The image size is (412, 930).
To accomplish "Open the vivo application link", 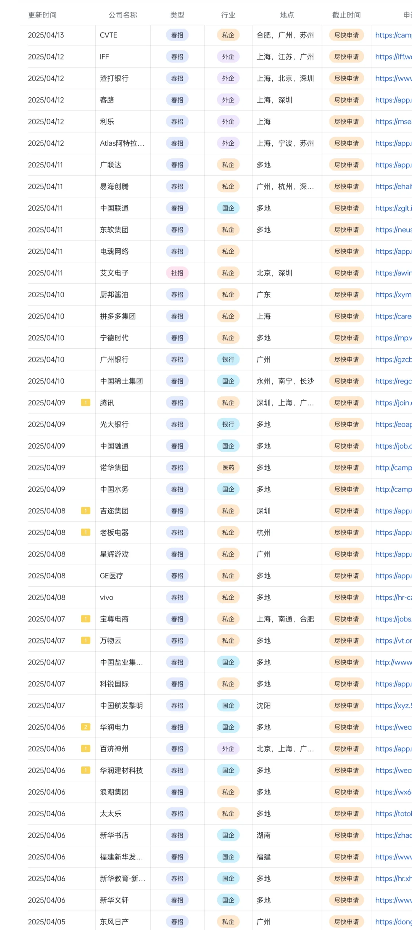I will coord(393,597).
